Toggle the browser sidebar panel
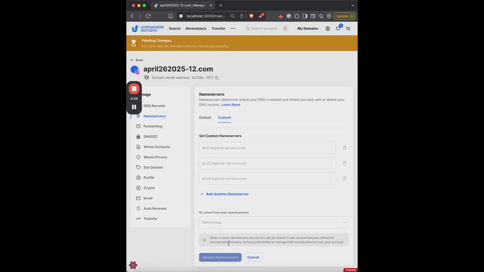484x272 pixels. (x=305, y=16)
